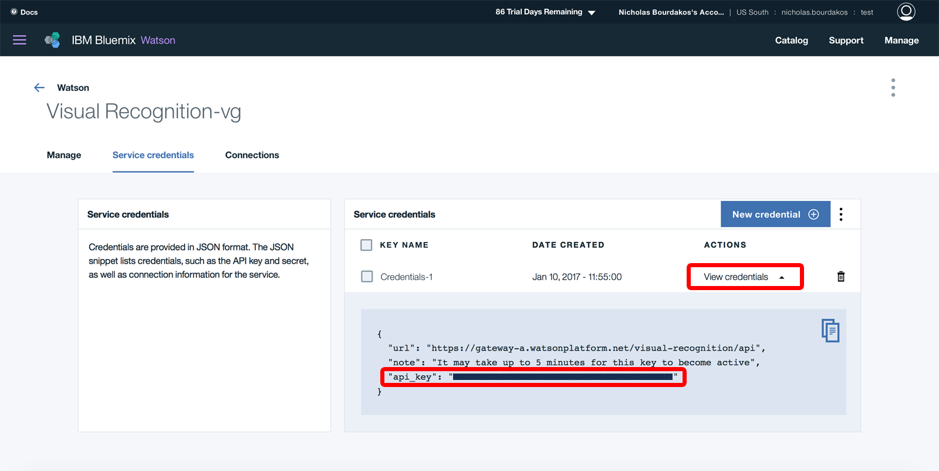Click the date Jan 10, 2017 - 11:55:00
Viewport: 939px width, 471px height.
tap(577, 277)
